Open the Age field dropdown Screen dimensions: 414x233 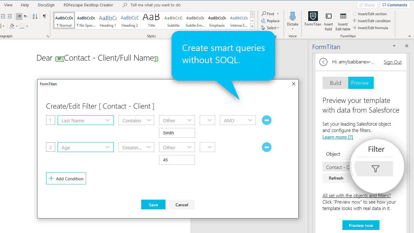tap(85, 147)
